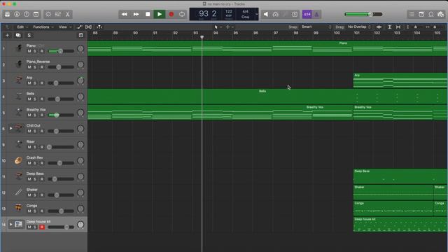The height and width of the screenshot is (252, 448).
Task: Expand the Deep house kit track stack
Action: click(x=11, y=224)
